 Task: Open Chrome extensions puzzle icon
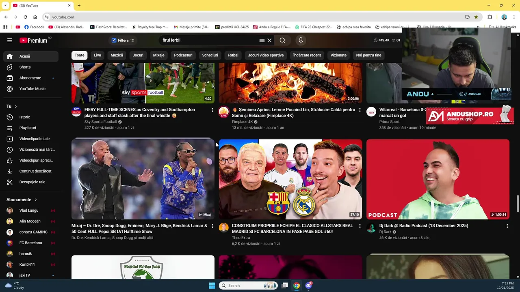[490, 17]
